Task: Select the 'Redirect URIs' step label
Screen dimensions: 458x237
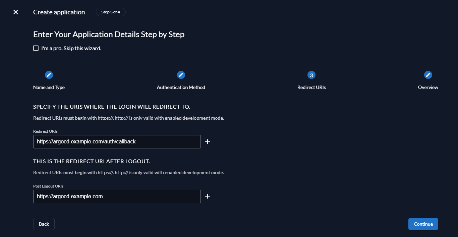Action: coord(311,87)
